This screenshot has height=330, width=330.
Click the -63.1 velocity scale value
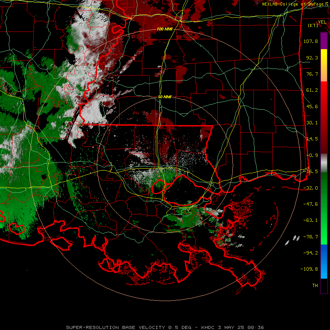311,220
